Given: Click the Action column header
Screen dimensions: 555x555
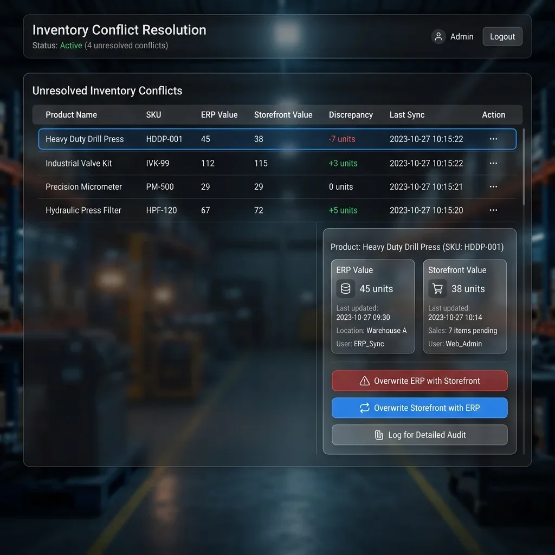Looking at the screenshot, I should point(493,115).
